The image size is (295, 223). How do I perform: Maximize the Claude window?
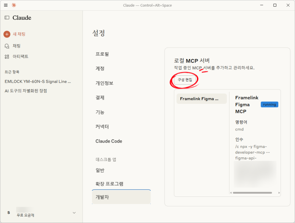point(275,5)
